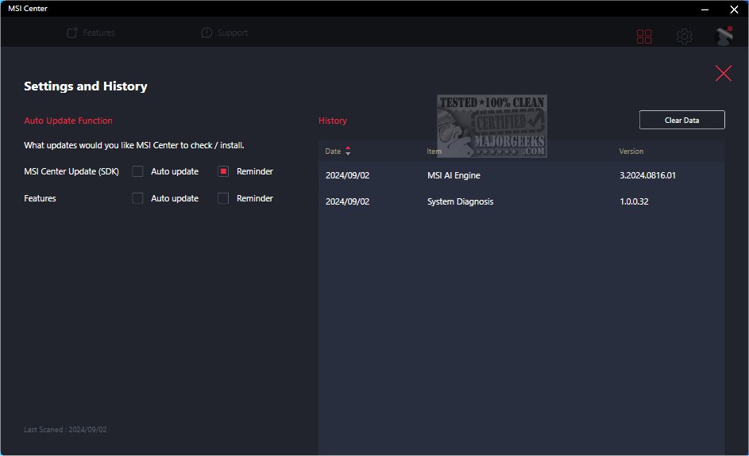The width and height of the screenshot is (749, 456).
Task: Click the Version column header
Action: [x=631, y=151]
